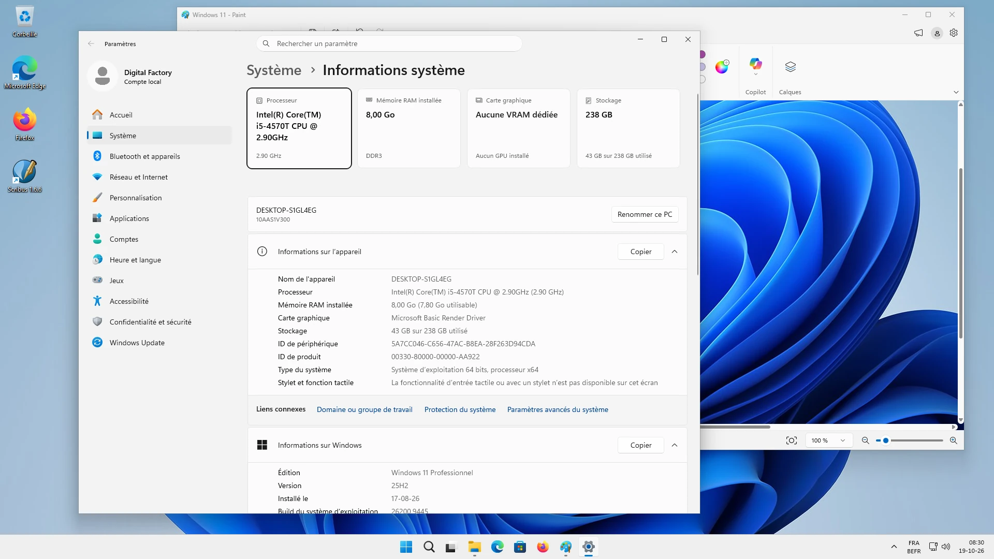The width and height of the screenshot is (994, 559).
Task: Open the Windows Start menu
Action: (x=406, y=547)
